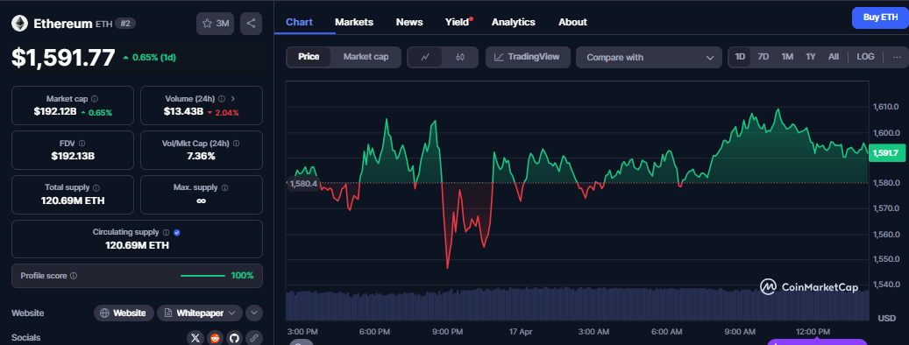Click the 17 Apr date axis label
This screenshot has height=345, width=909.
click(521, 332)
